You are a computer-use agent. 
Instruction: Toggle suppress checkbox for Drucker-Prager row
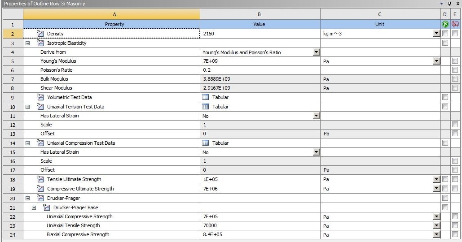(x=445, y=198)
